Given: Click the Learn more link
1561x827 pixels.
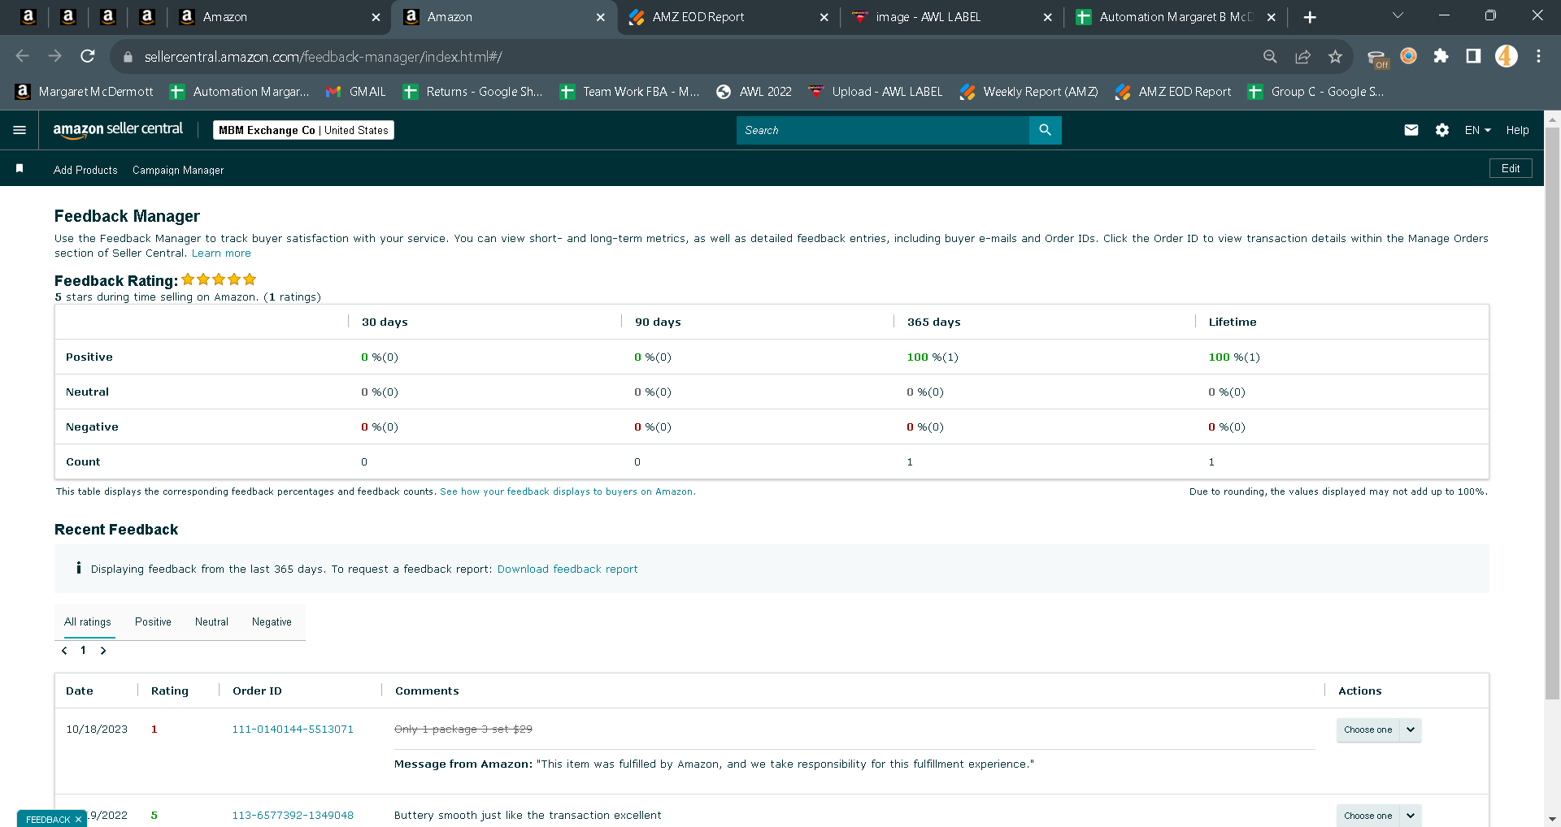Looking at the screenshot, I should coord(221,253).
